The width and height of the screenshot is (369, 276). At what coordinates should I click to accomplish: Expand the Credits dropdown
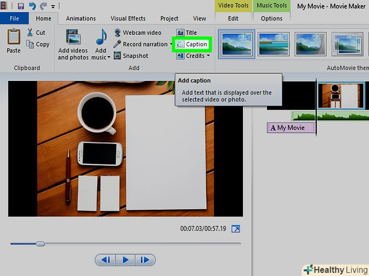coord(208,56)
